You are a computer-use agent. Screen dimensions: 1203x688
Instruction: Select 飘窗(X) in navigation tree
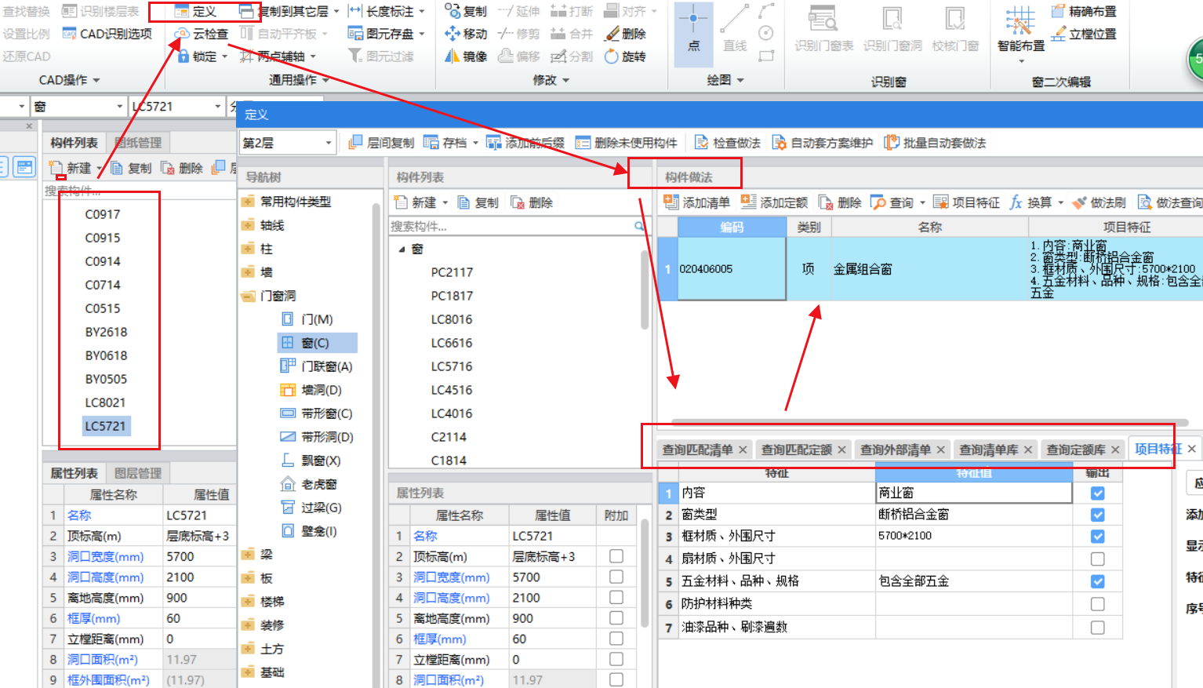311,460
